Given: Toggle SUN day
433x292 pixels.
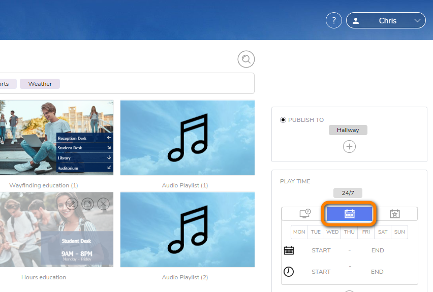Looking at the screenshot, I should coord(399,232).
